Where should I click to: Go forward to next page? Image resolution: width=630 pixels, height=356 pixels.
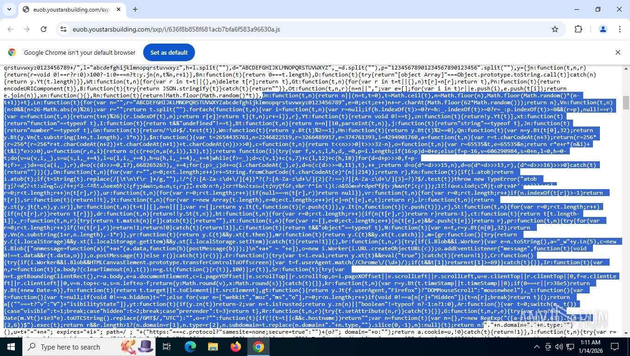click(x=27, y=29)
